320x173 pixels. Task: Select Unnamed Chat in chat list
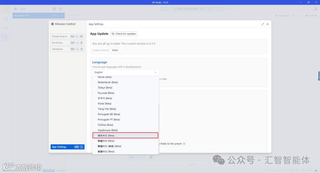tap(39, 15)
